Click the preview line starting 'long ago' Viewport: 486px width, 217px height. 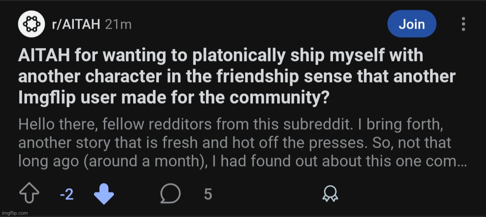click(x=242, y=161)
